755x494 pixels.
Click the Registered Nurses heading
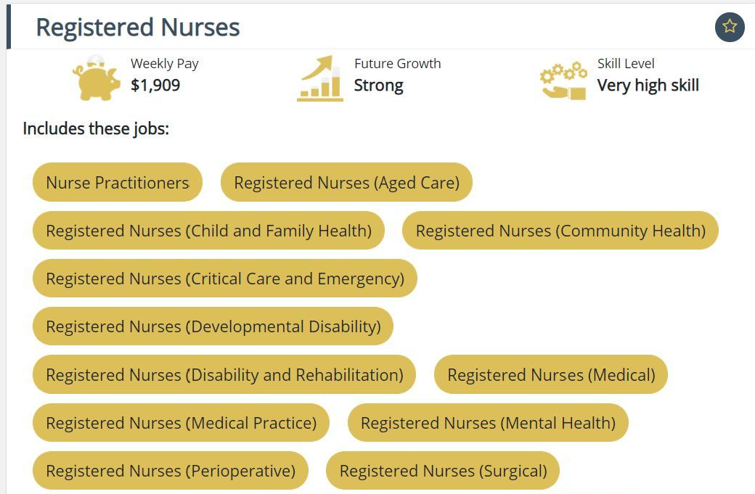pyautogui.click(x=138, y=27)
